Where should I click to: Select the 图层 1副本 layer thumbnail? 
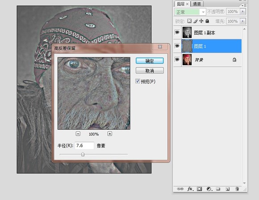187,33
